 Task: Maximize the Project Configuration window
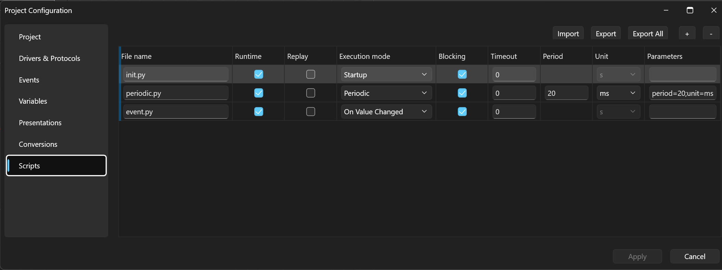pyautogui.click(x=690, y=10)
